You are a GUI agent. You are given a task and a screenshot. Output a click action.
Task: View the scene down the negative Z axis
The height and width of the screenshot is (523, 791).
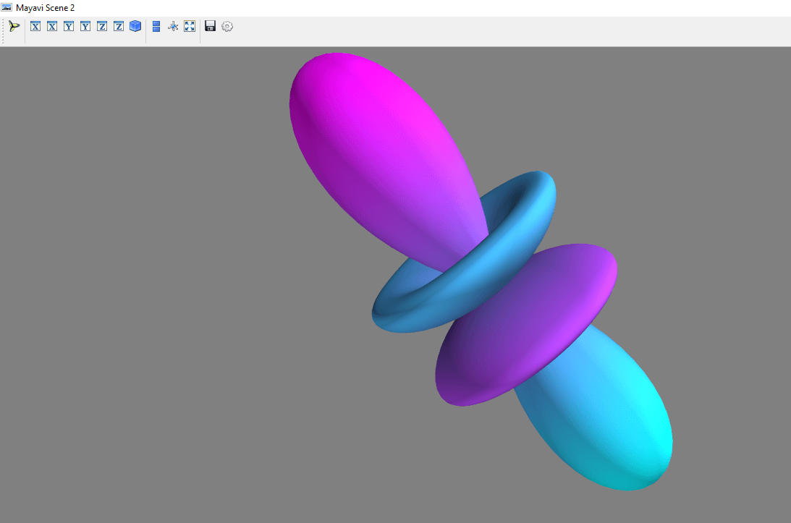click(118, 26)
